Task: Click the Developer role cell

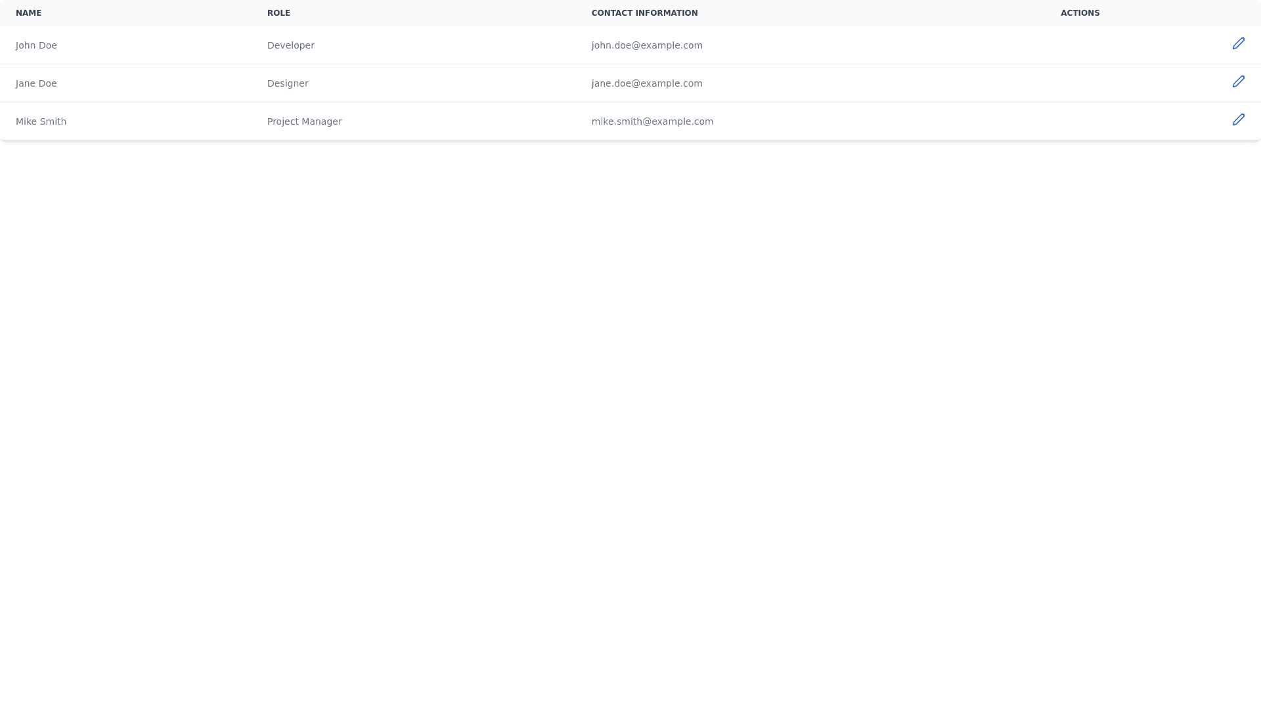Action: [x=290, y=45]
